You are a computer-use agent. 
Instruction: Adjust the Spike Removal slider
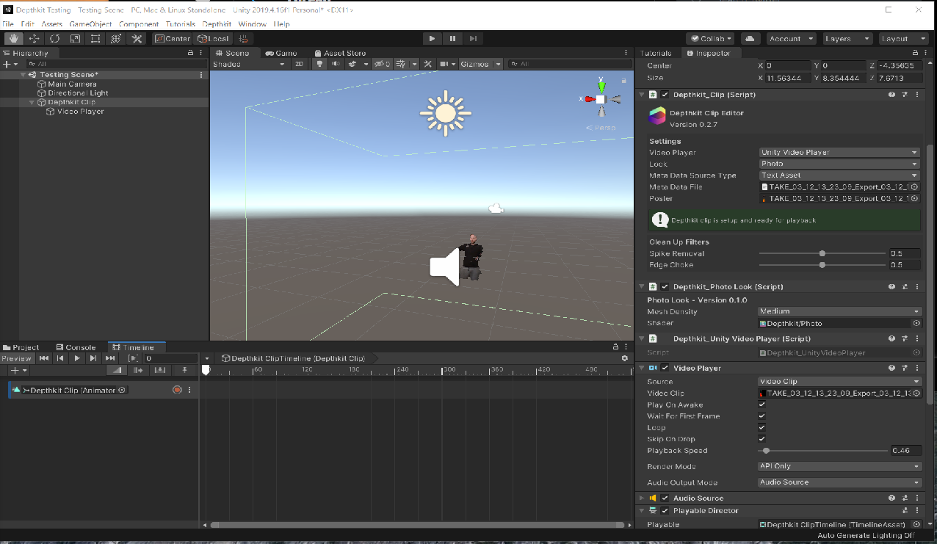tap(822, 254)
